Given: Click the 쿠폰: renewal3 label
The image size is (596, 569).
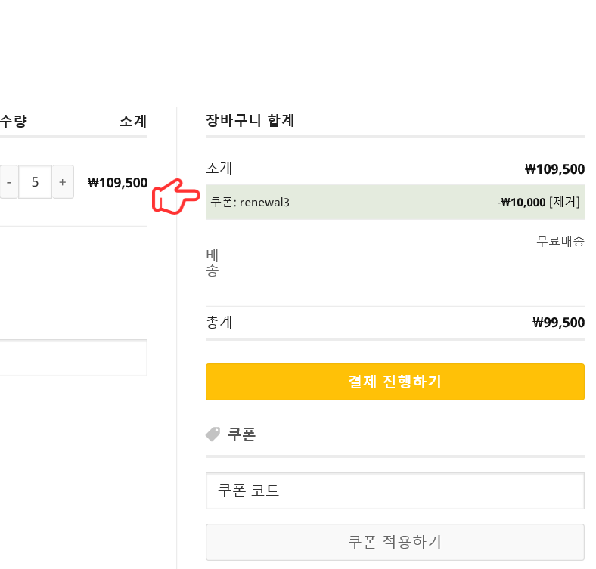Looking at the screenshot, I should pos(250,202).
